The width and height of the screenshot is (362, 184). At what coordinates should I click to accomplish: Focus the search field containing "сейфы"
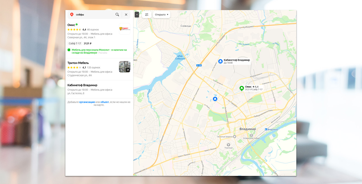point(94,15)
